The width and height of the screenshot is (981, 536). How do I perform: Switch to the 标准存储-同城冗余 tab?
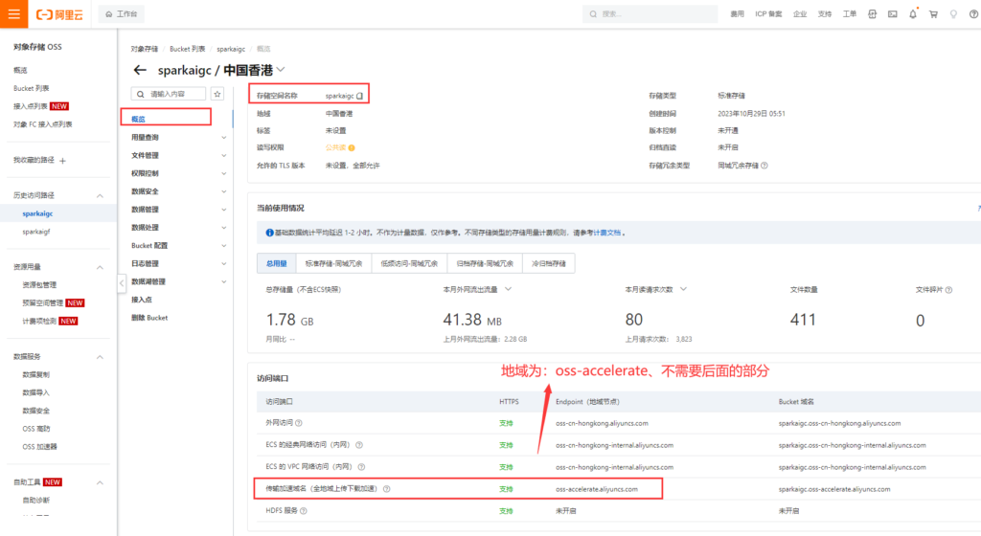pyautogui.click(x=333, y=263)
